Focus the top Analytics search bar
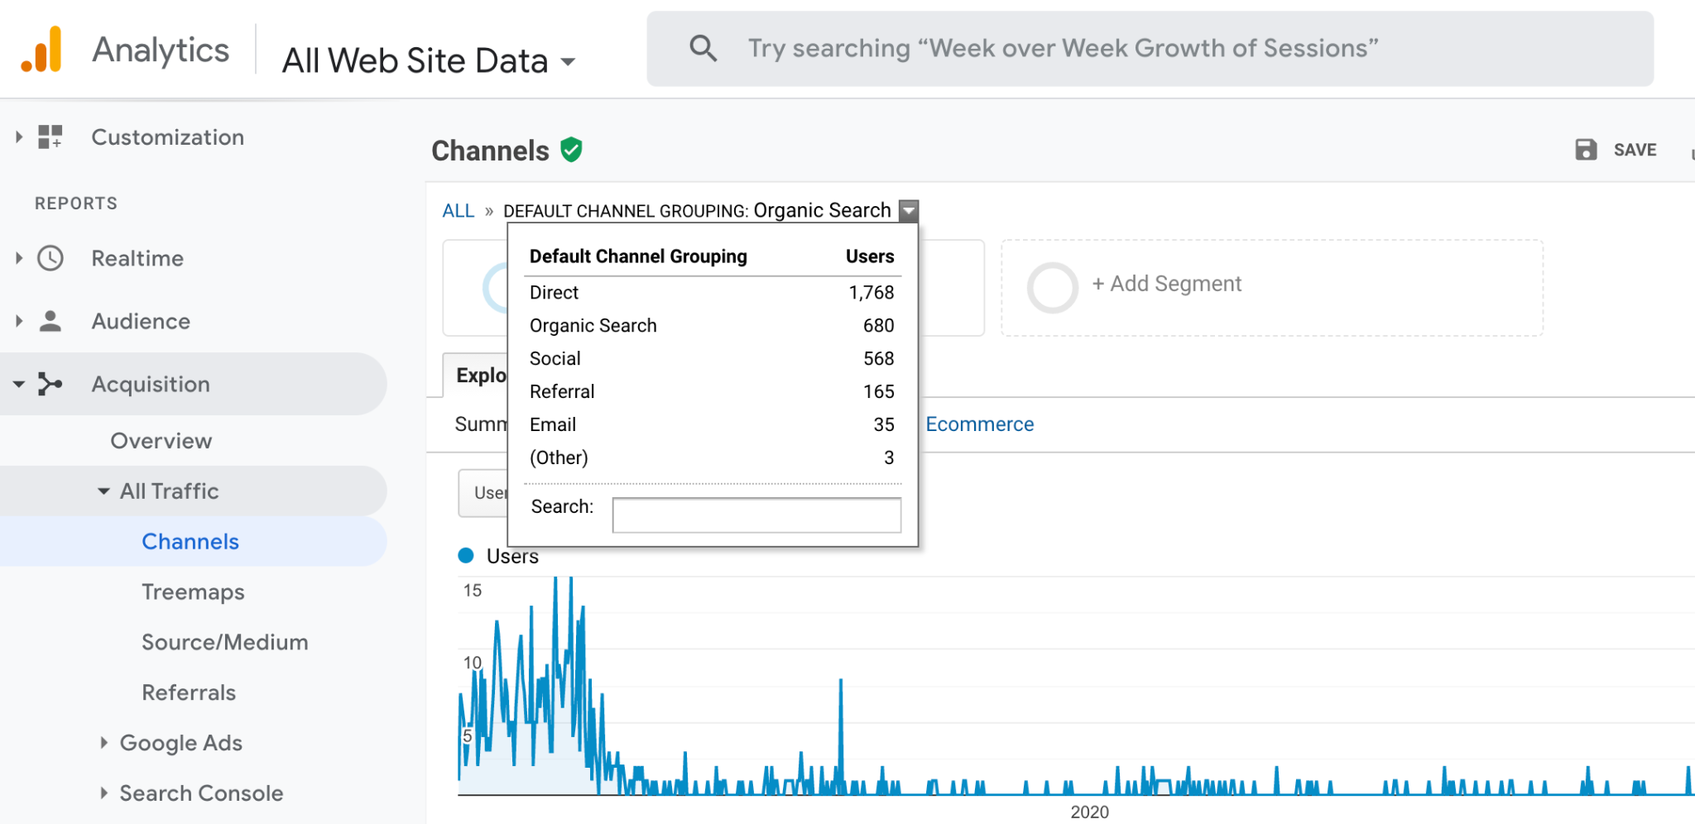The width and height of the screenshot is (1695, 824). (x=1150, y=49)
